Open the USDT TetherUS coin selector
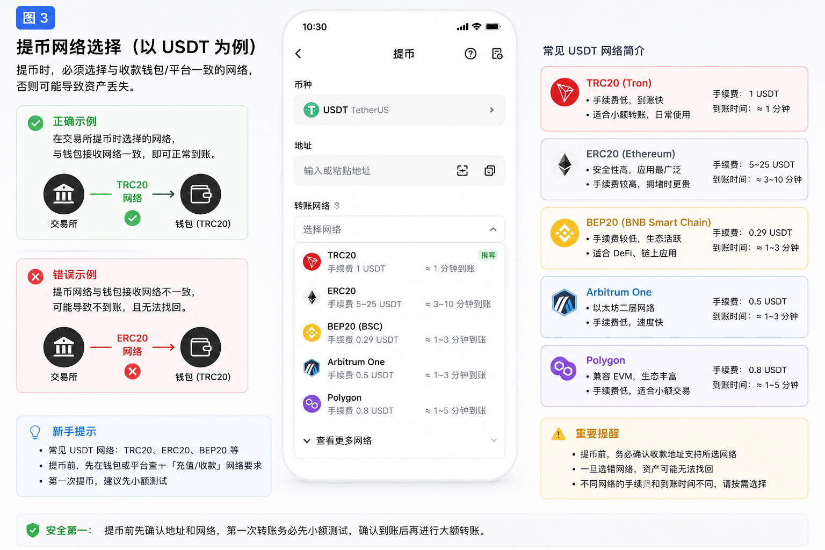Image resolution: width=825 pixels, height=550 pixels. [x=400, y=110]
